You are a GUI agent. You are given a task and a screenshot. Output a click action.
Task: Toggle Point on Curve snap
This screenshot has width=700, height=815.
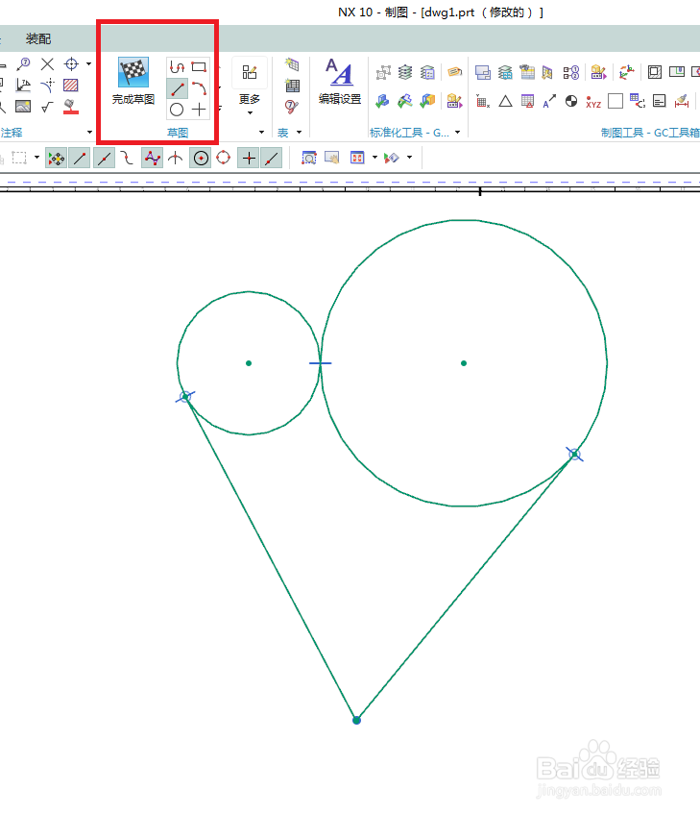[x=272, y=158]
